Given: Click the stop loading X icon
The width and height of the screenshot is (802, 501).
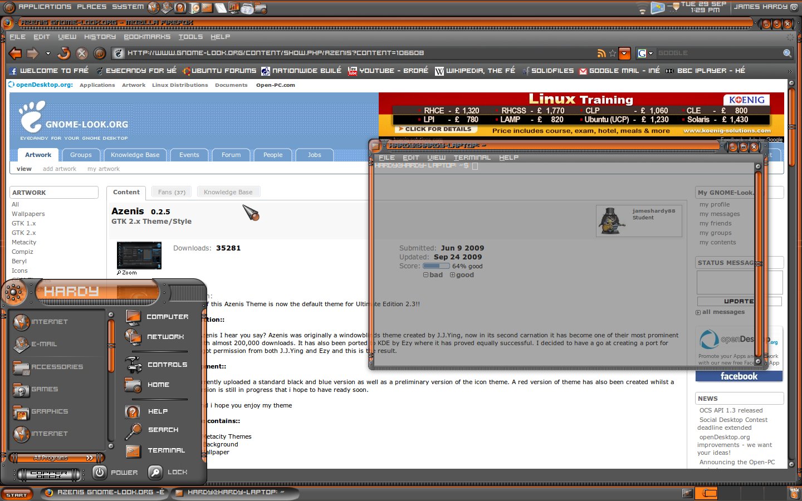Looking at the screenshot, I should (x=82, y=53).
